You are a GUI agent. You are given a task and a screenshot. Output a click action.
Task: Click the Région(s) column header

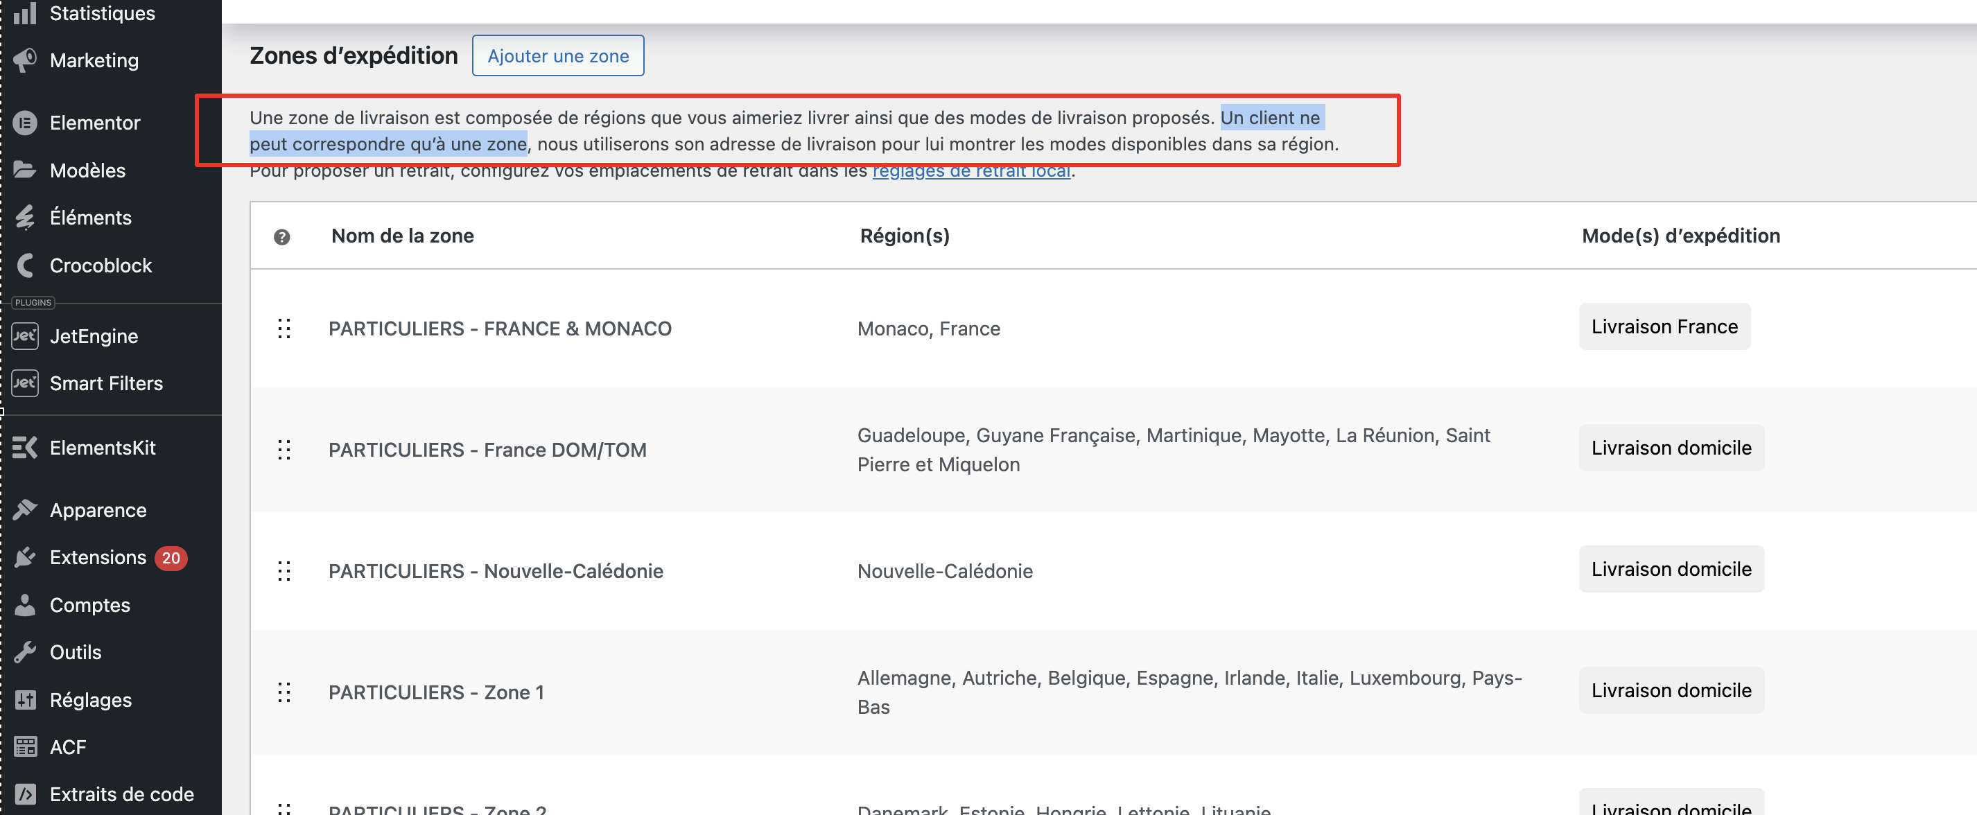(905, 236)
